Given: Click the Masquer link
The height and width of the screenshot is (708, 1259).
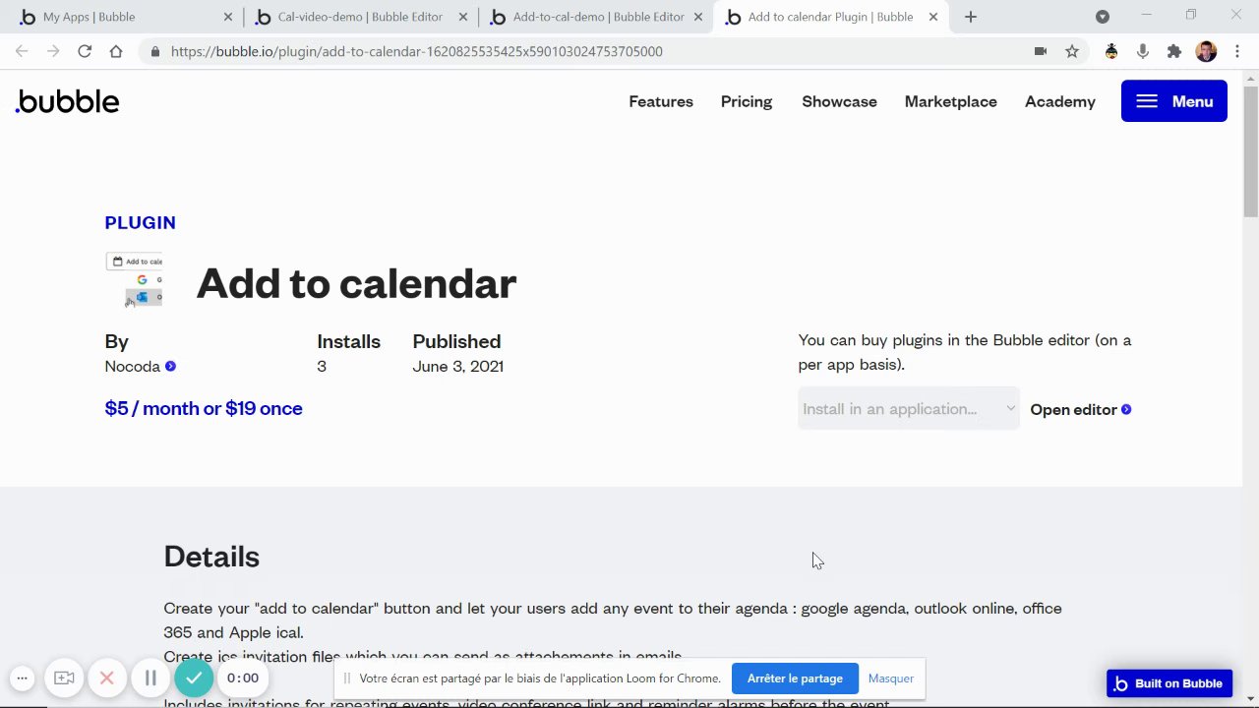Looking at the screenshot, I should click(890, 678).
